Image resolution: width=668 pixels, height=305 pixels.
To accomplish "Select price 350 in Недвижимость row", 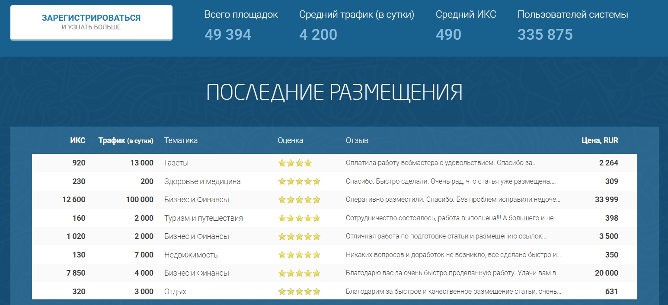I will (612, 255).
